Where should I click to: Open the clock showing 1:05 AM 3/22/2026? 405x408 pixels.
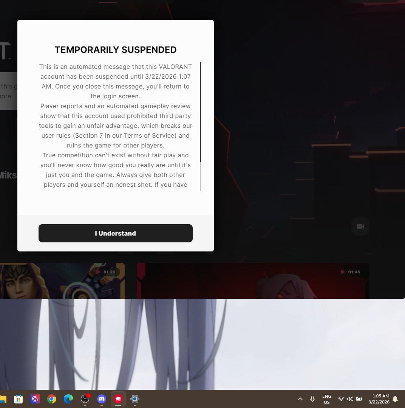point(379,399)
